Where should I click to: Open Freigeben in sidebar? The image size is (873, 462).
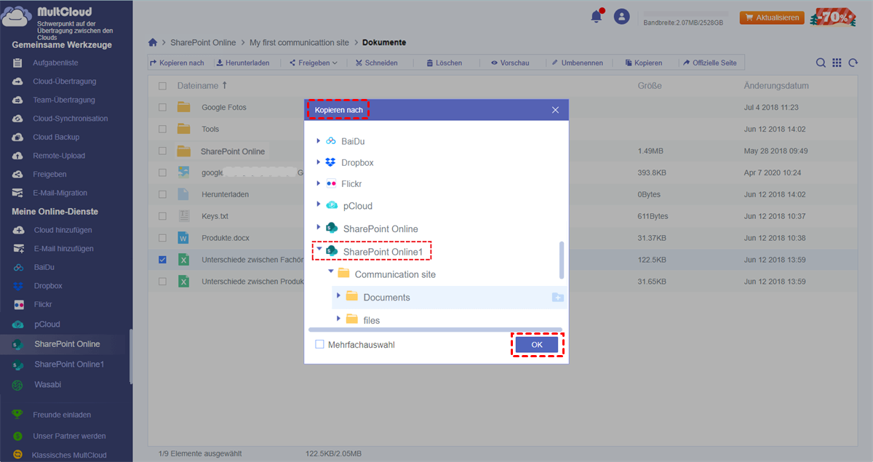tap(49, 175)
